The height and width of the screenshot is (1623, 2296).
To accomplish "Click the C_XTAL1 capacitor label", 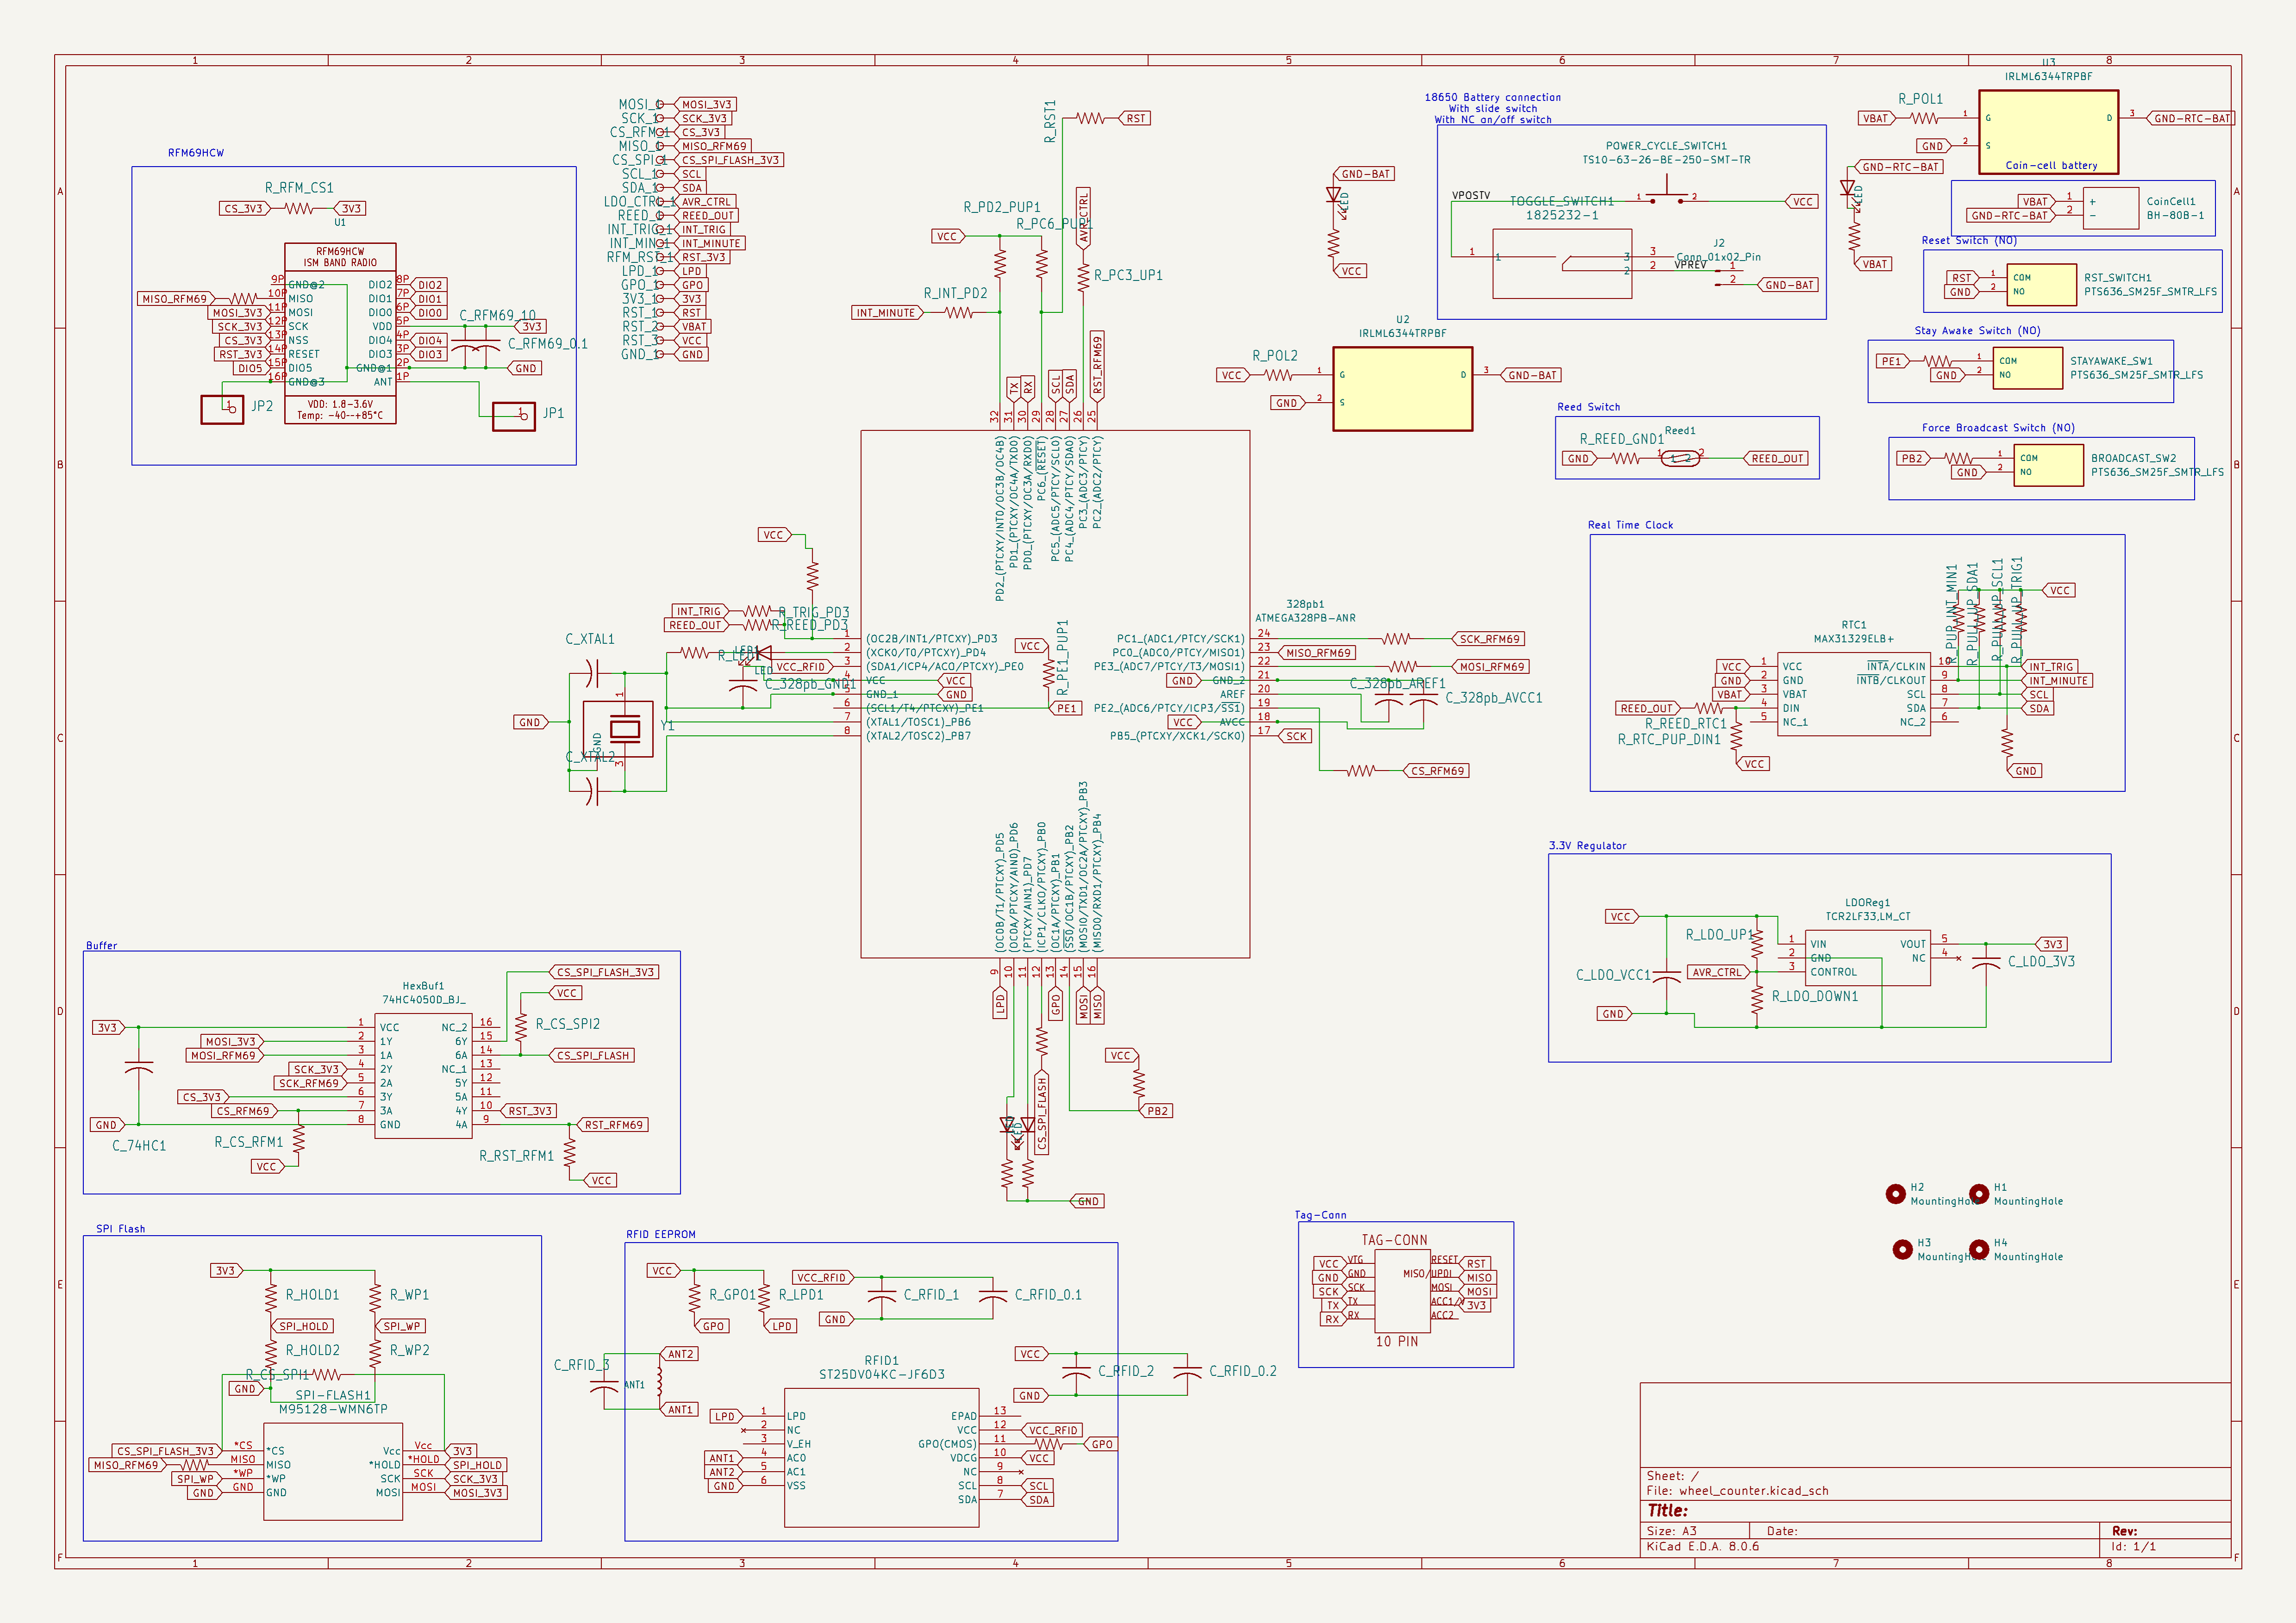I will pyautogui.click(x=590, y=639).
